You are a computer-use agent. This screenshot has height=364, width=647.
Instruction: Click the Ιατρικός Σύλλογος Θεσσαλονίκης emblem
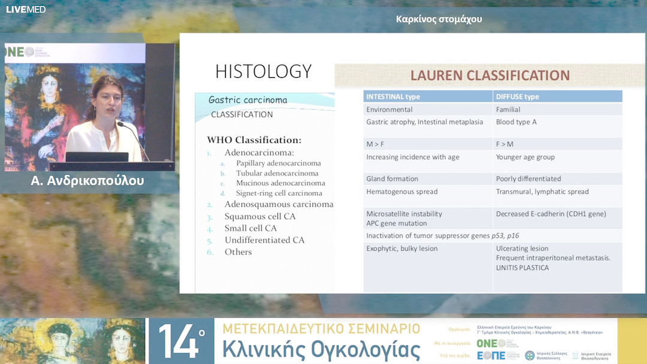point(530,356)
